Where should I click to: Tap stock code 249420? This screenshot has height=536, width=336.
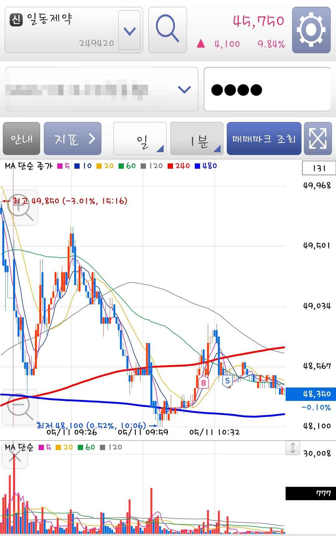coord(97,43)
